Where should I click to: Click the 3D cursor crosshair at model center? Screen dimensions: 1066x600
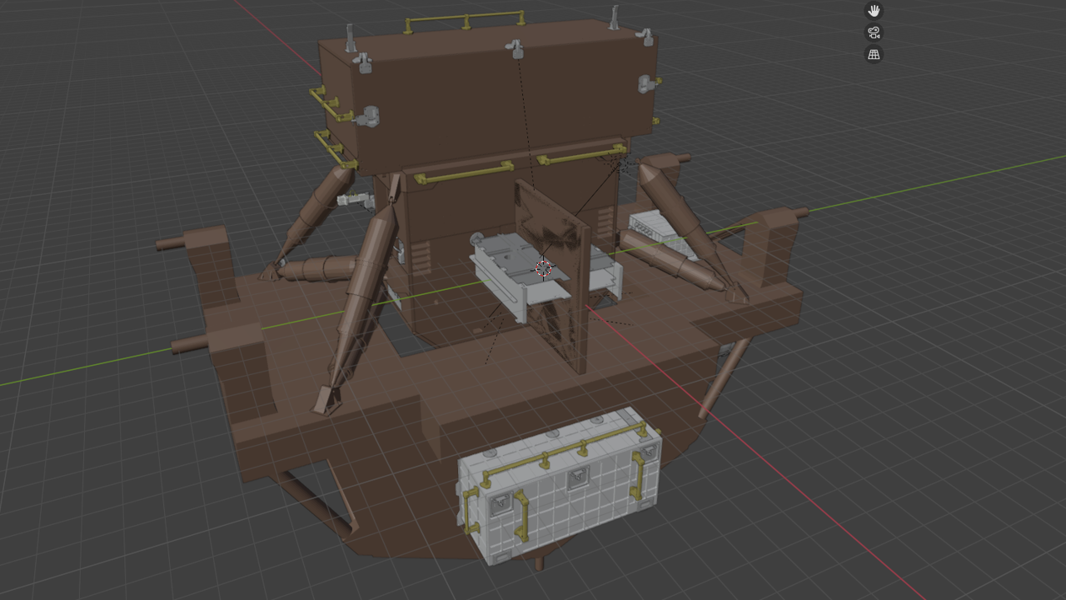[x=544, y=268]
